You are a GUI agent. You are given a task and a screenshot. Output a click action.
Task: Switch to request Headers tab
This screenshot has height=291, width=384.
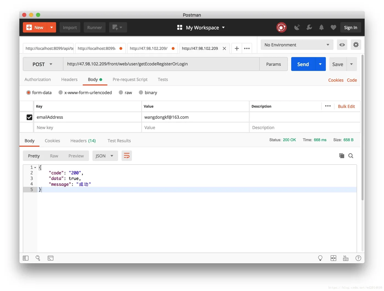pyautogui.click(x=69, y=79)
